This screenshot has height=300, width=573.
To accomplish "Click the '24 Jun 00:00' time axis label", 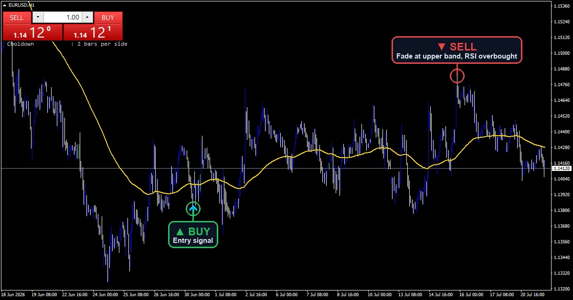I will point(106,294).
